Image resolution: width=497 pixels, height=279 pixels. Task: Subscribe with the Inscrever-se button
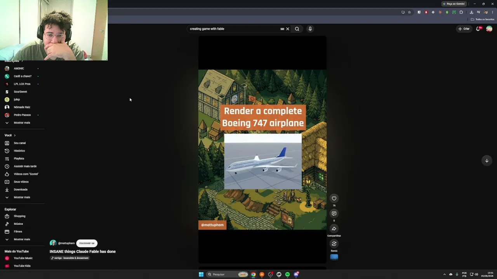point(87,243)
